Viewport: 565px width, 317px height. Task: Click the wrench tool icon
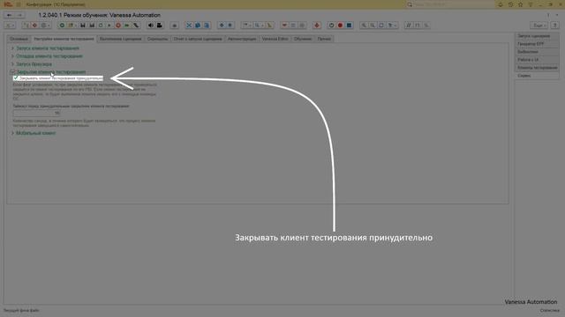[x=136, y=26]
